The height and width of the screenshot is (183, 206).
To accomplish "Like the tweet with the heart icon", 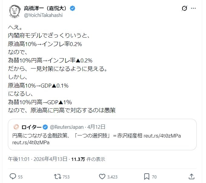I will point(102,176).
